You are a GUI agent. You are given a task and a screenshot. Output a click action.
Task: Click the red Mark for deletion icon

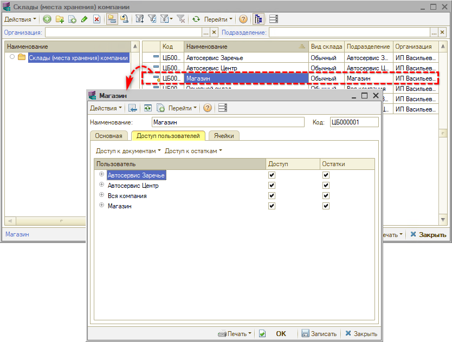click(x=96, y=19)
